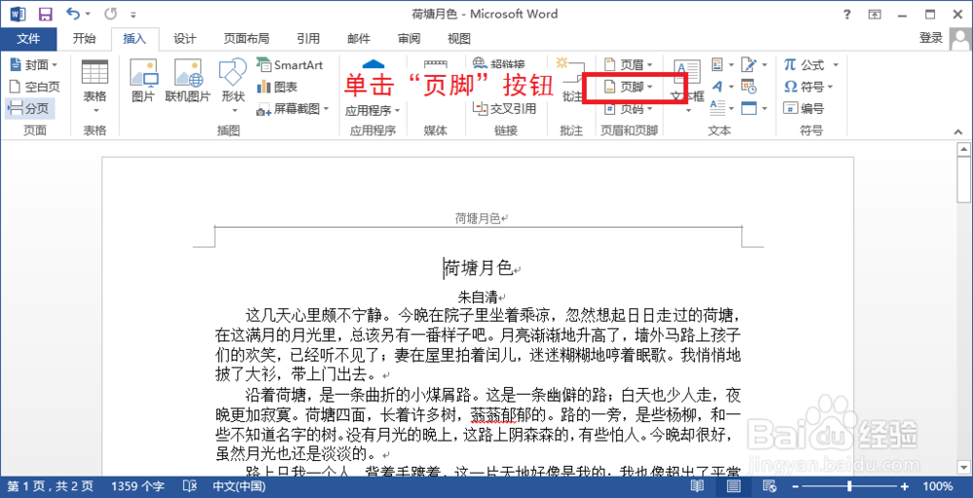Open the Ω 符号 (Symbol) menu
The height and width of the screenshot is (498, 973).
click(x=808, y=87)
